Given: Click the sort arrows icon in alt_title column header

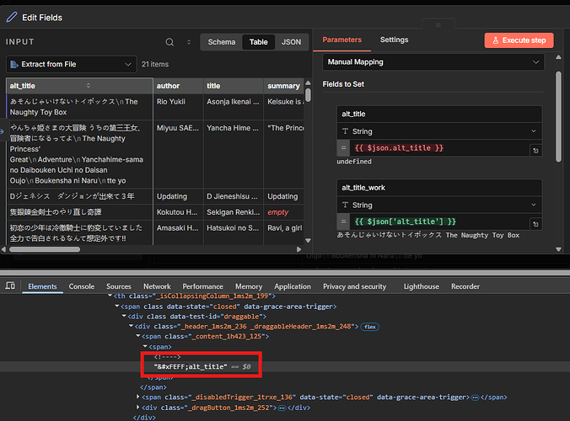Looking at the screenshot, I should pos(89,86).
